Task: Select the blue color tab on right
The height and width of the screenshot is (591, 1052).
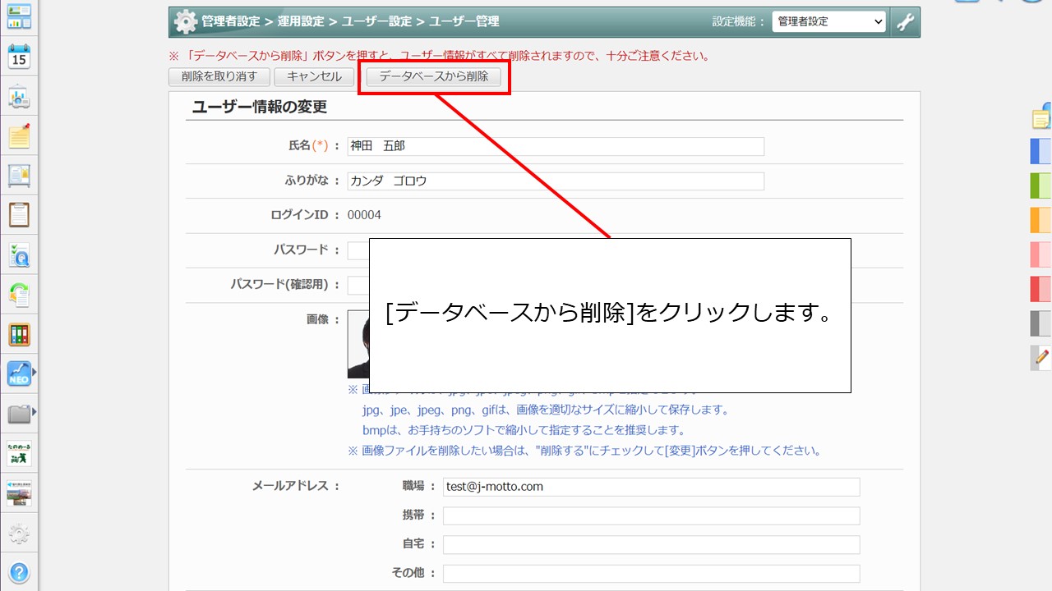Action: pyautogui.click(x=1041, y=152)
